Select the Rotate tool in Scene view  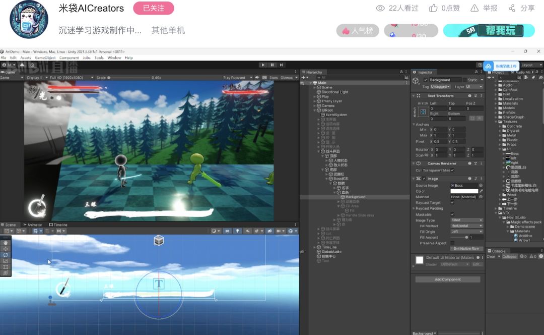pyautogui.click(x=6, y=255)
